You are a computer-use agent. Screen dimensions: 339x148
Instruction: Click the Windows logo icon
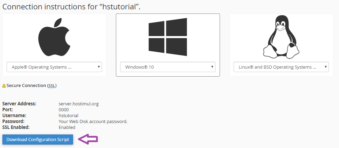(x=168, y=37)
